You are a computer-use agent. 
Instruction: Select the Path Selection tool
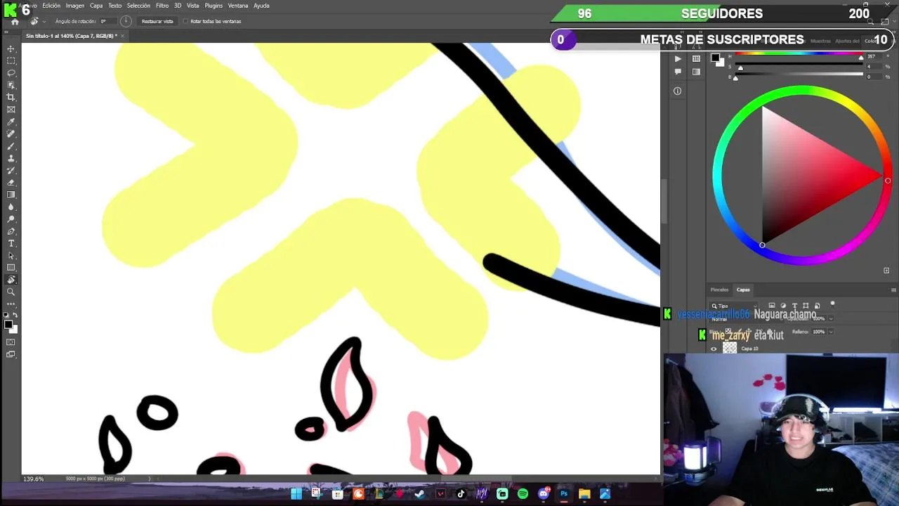coord(11,256)
